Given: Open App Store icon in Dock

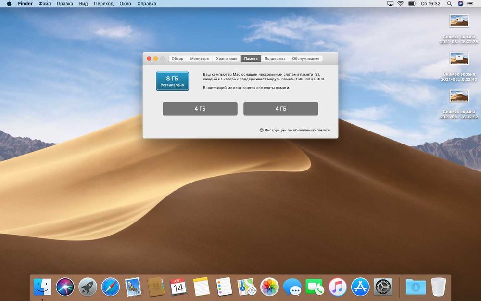Looking at the screenshot, I should coord(360,287).
